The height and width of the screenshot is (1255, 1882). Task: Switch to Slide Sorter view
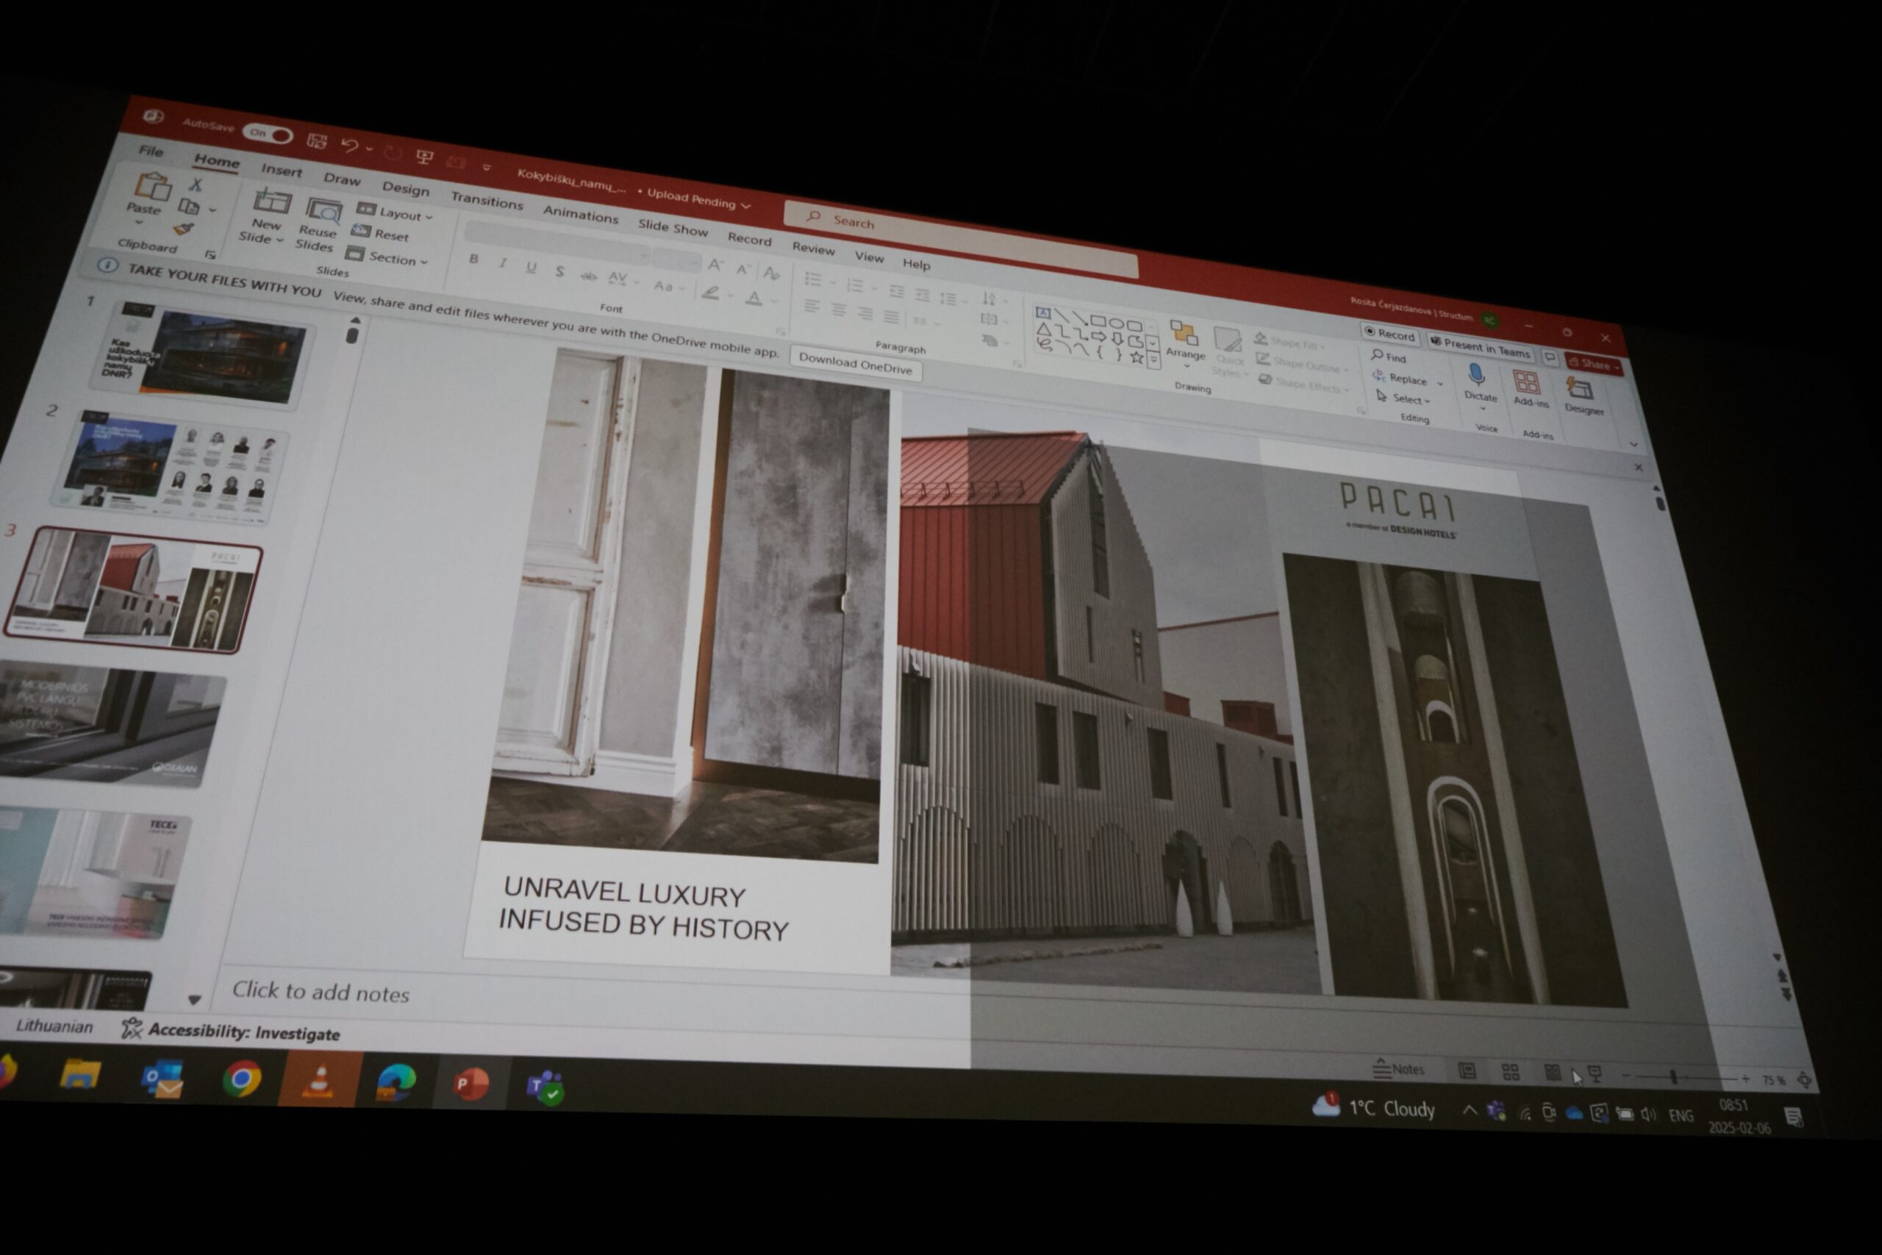[1511, 1073]
